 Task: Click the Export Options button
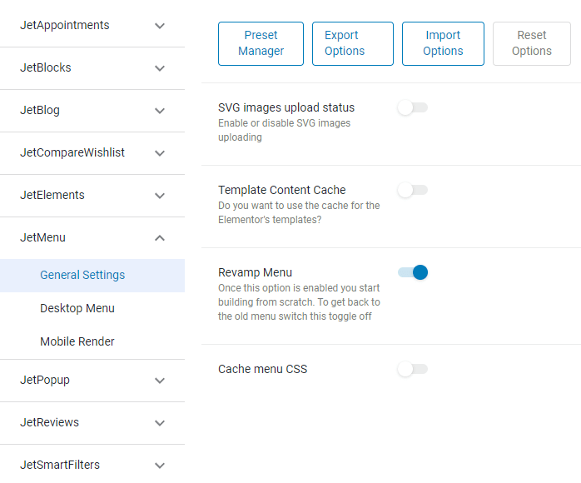(x=353, y=44)
